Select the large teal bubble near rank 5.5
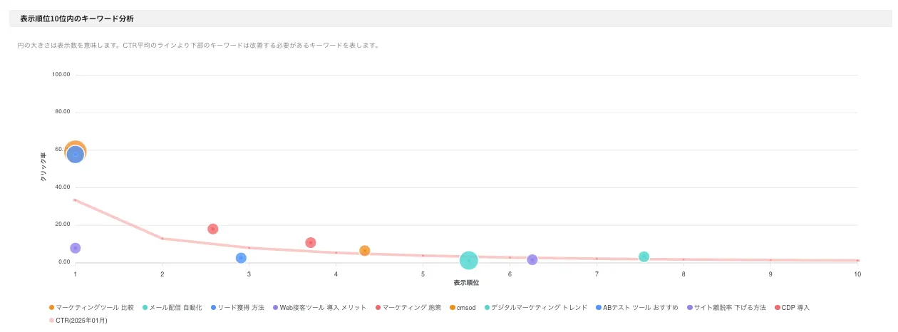Image resolution: width=898 pixels, height=332 pixels. [x=468, y=261]
